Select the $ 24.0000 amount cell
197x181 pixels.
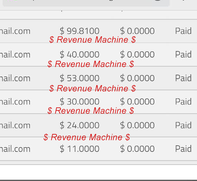pos(80,125)
